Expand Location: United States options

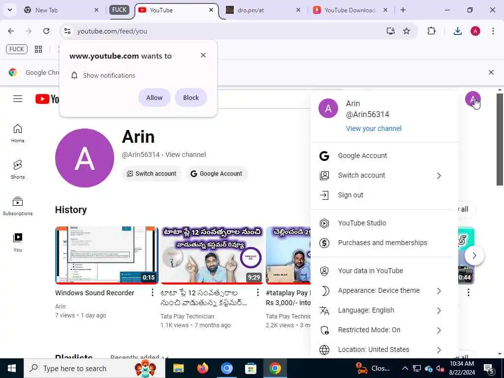(439, 350)
